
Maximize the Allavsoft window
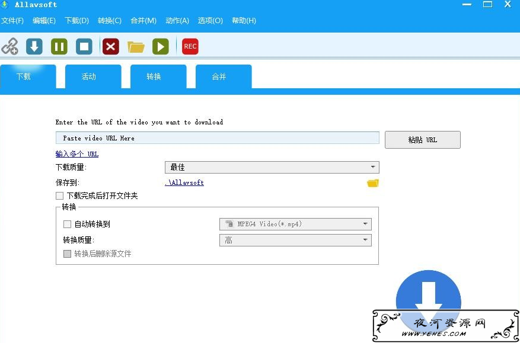(x=487, y=5)
